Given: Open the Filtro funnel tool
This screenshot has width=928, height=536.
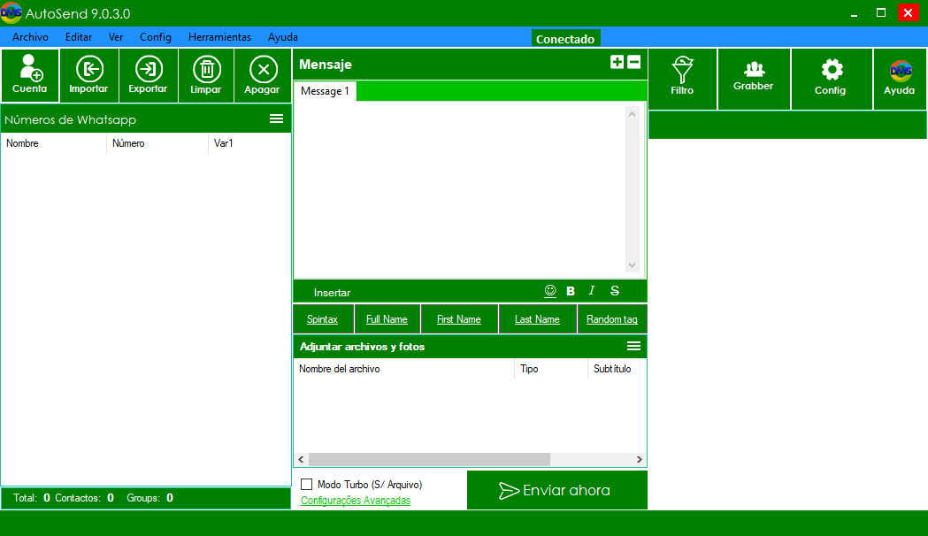Looking at the screenshot, I should tap(682, 77).
